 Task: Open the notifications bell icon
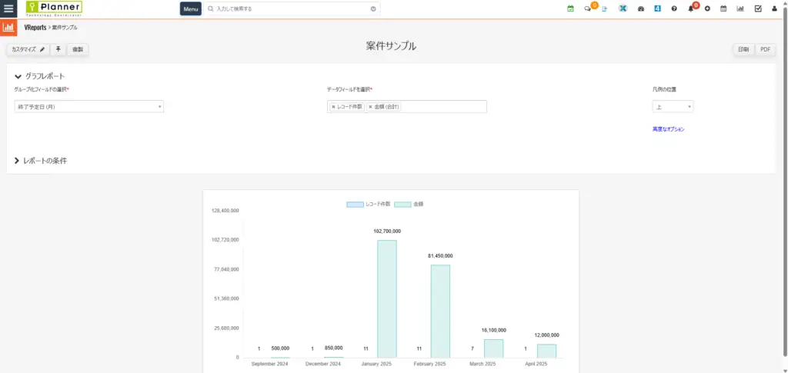[x=691, y=8]
